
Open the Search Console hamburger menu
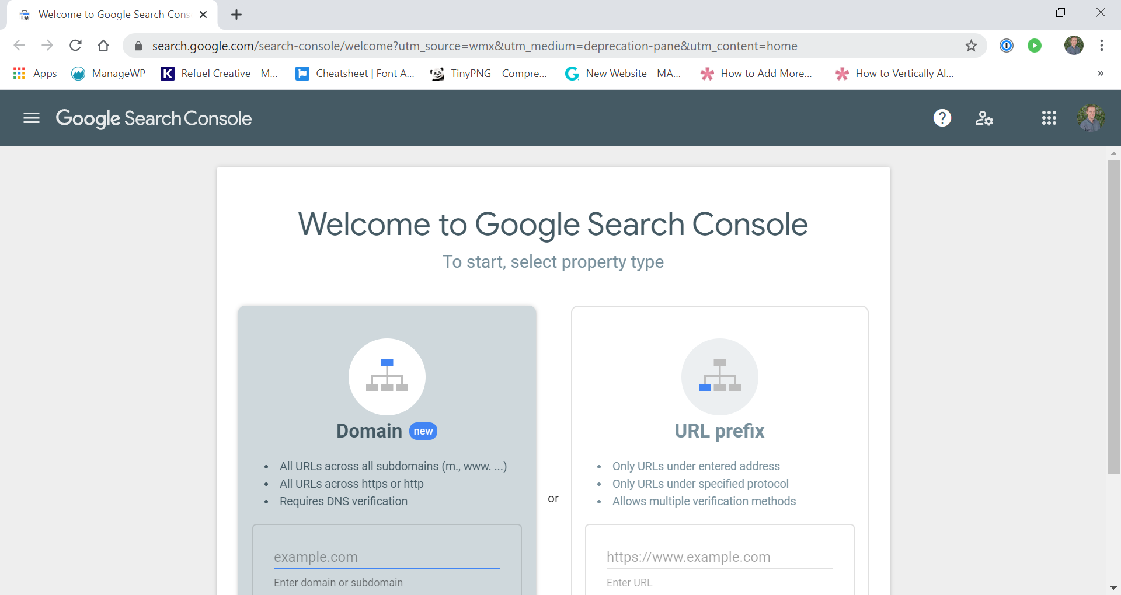pyautogui.click(x=32, y=118)
